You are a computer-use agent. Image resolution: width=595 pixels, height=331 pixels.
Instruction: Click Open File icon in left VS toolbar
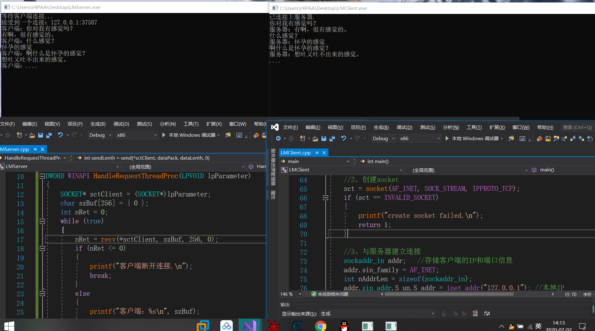(x=32, y=135)
